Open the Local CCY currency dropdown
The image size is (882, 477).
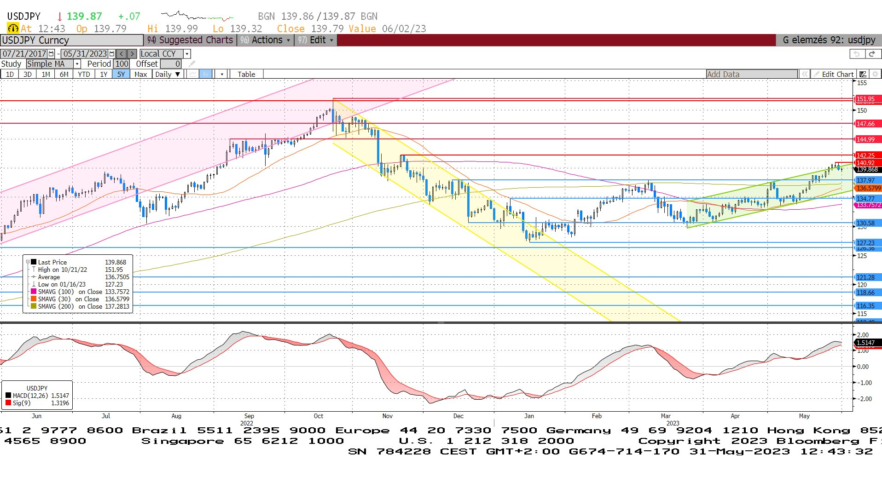pos(187,54)
